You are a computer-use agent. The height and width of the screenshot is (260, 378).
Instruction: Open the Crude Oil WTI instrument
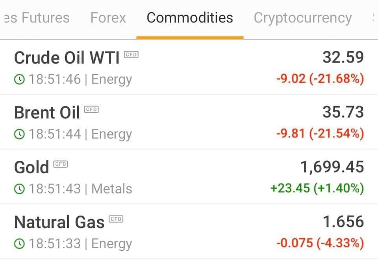[x=189, y=67]
